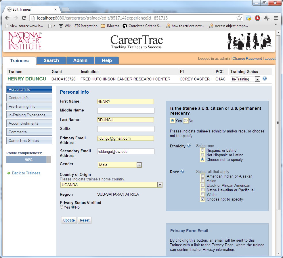This screenshot has height=258, width=283.
Task: Click the Update button
Action: 69,220
